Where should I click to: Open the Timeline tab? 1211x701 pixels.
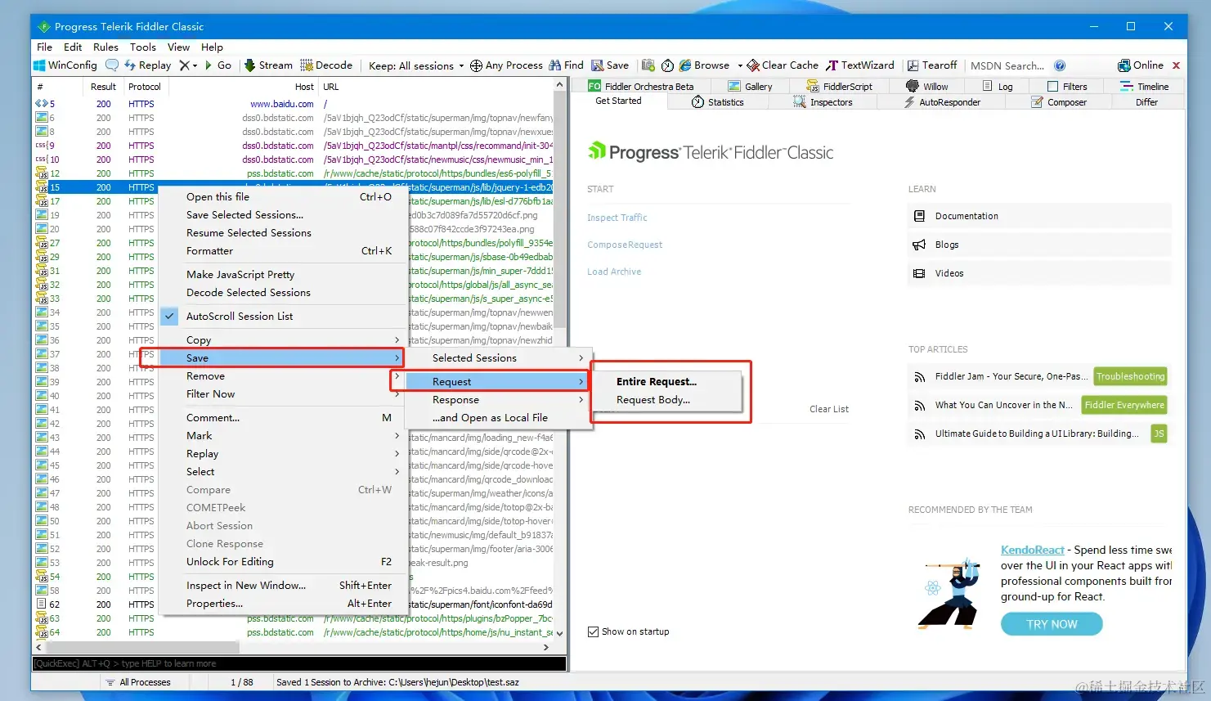tap(1145, 87)
